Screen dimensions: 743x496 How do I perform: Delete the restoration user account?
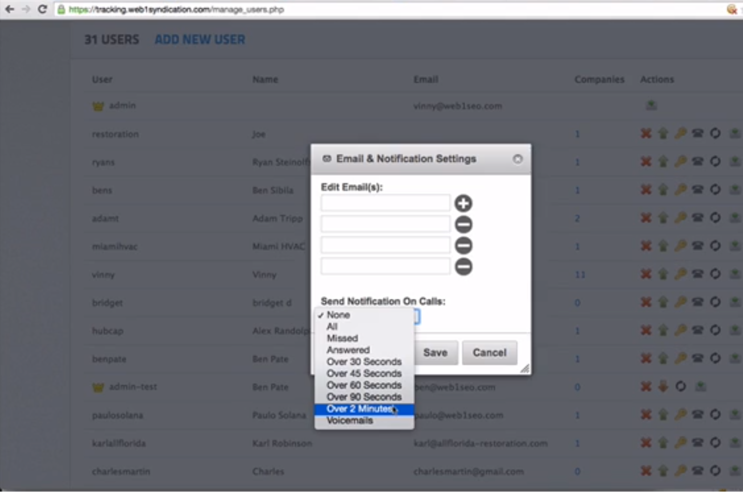tap(646, 134)
